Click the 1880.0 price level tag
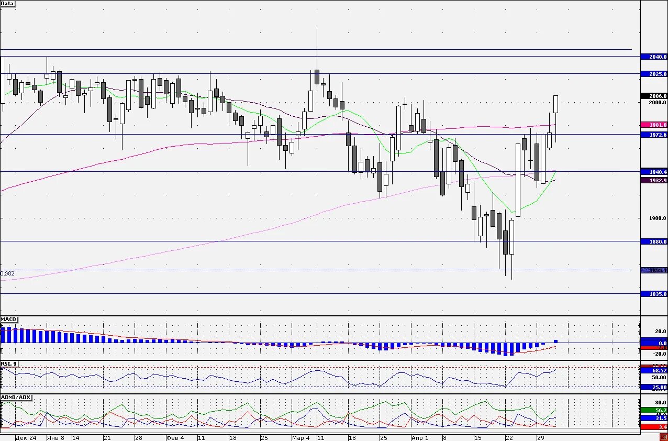This screenshot has height=441, width=668. pos(654,241)
